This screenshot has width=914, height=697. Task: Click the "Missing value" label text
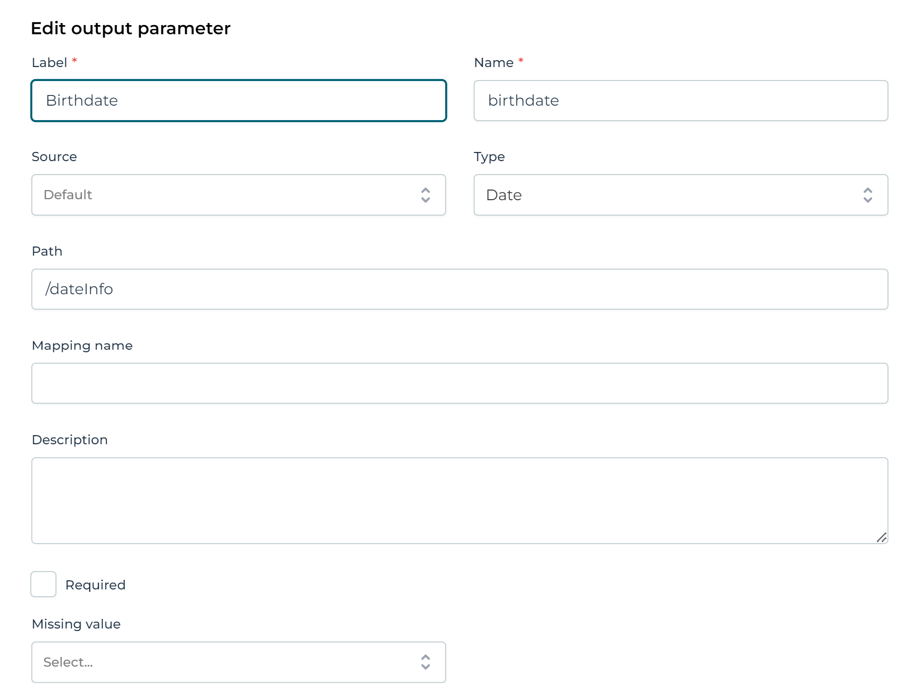click(76, 624)
